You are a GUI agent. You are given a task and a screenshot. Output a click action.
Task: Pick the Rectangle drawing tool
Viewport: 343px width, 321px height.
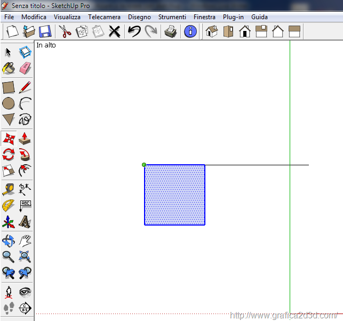9,87
